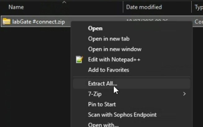Click Pin to Start
Viewport: 203px width, 127px height.
(102, 104)
